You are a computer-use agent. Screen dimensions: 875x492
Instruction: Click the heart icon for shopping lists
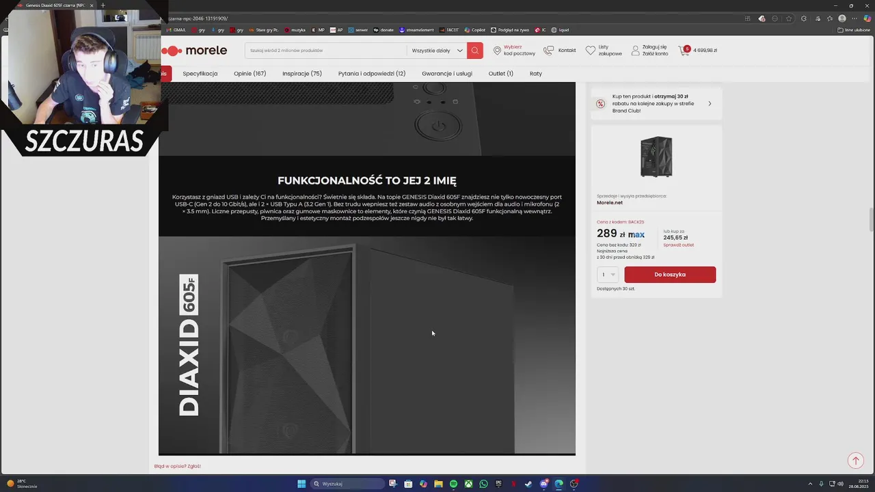[591, 51]
